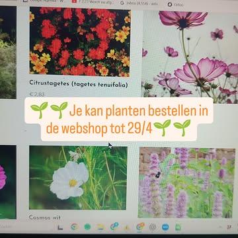Screen dimensions: 238x238
Task: Click the Odoo circle favicon
Action: tap(170, 4)
